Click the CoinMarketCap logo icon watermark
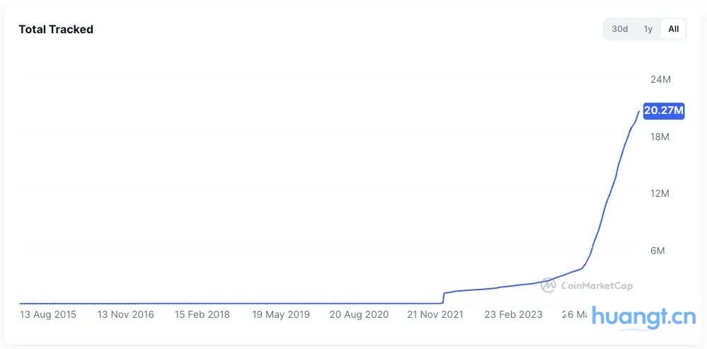Viewport: 707px width, 349px height. pos(548,285)
